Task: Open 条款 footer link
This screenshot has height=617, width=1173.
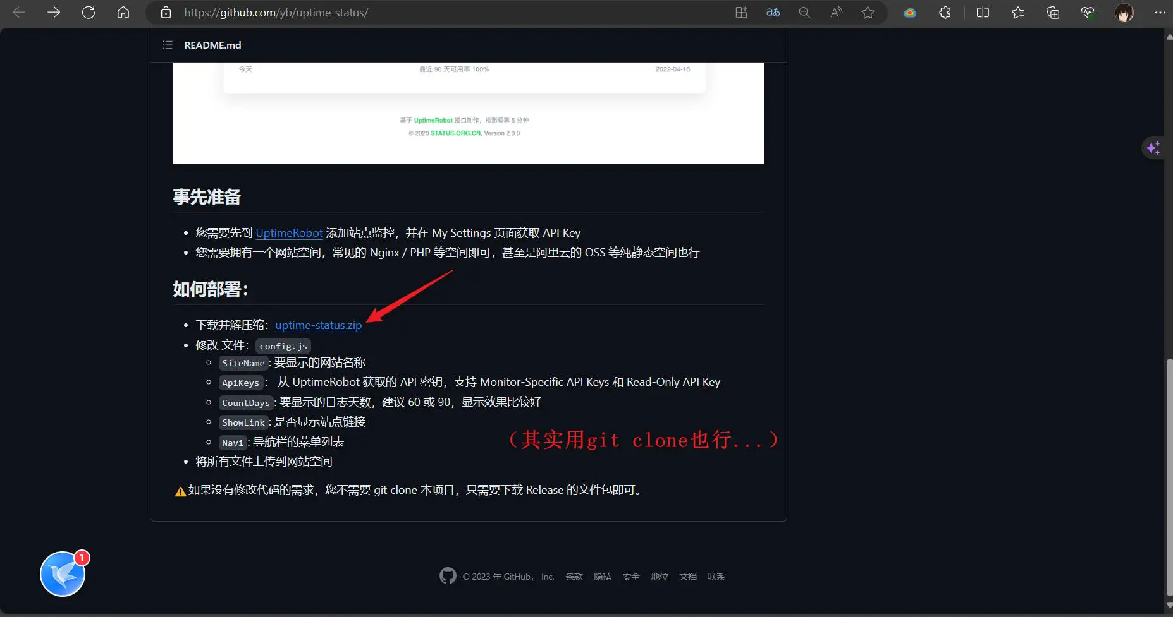Action: (x=574, y=577)
